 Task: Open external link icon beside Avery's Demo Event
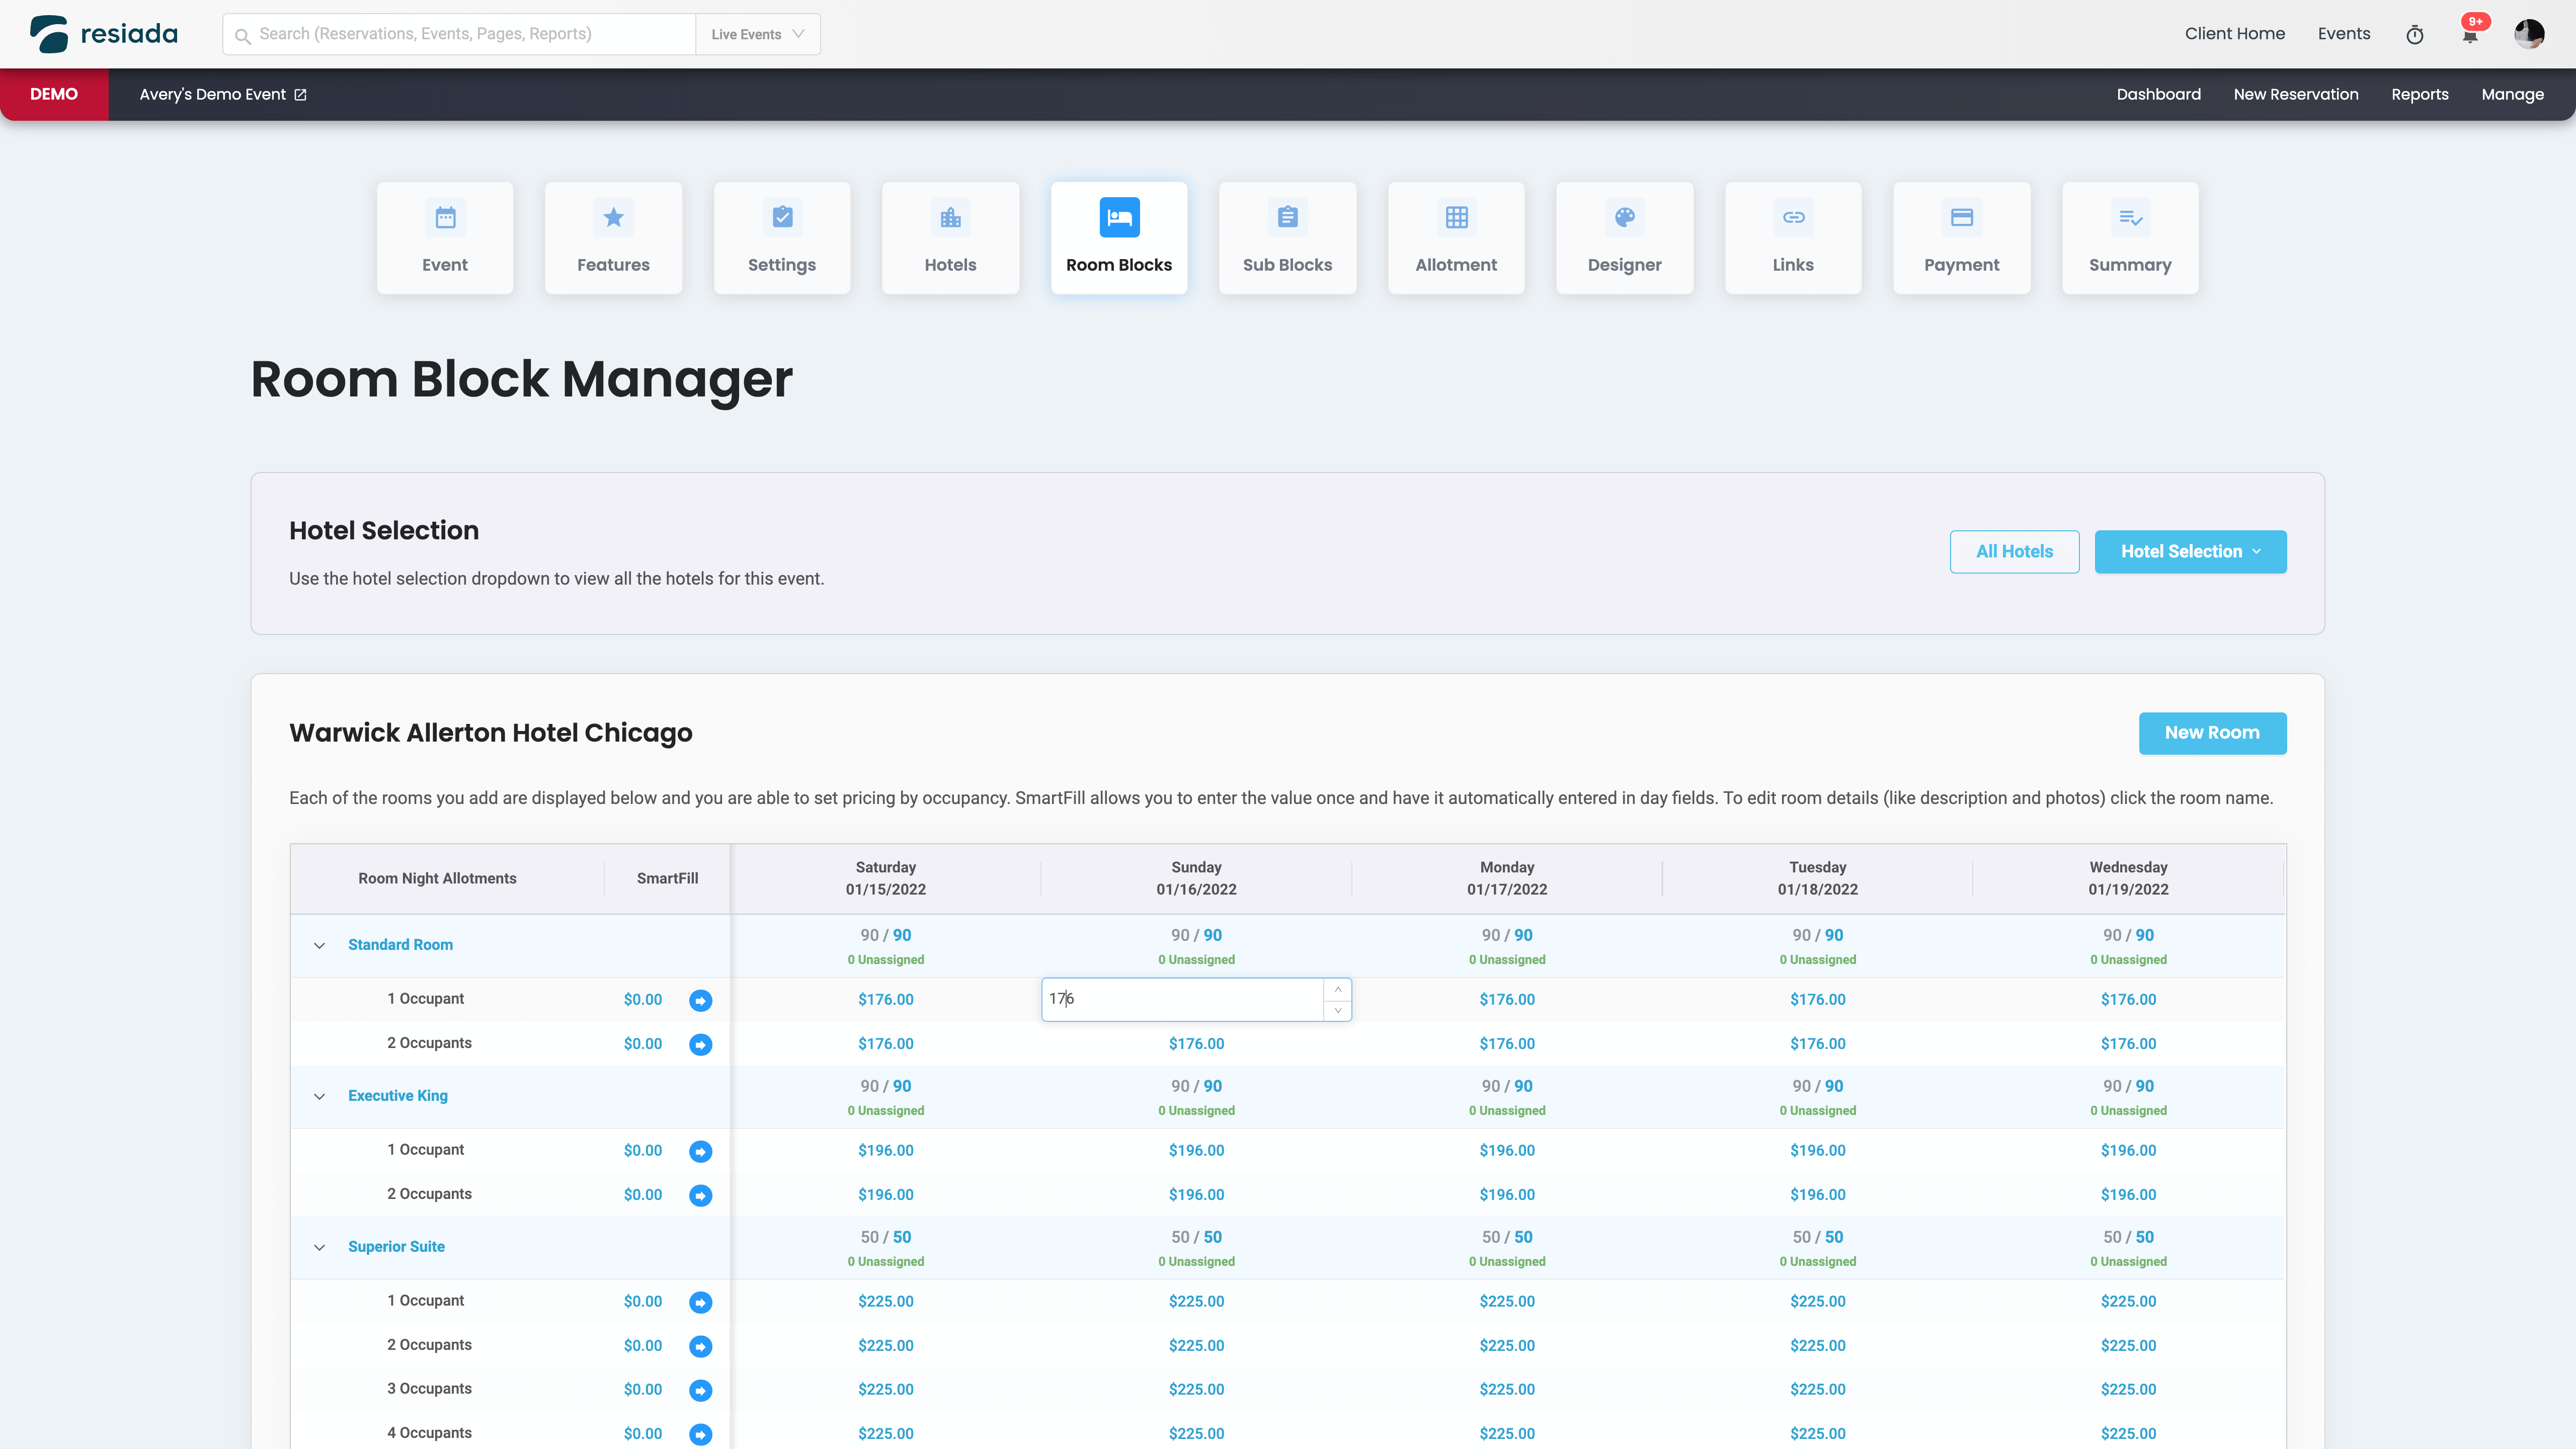coord(300,95)
